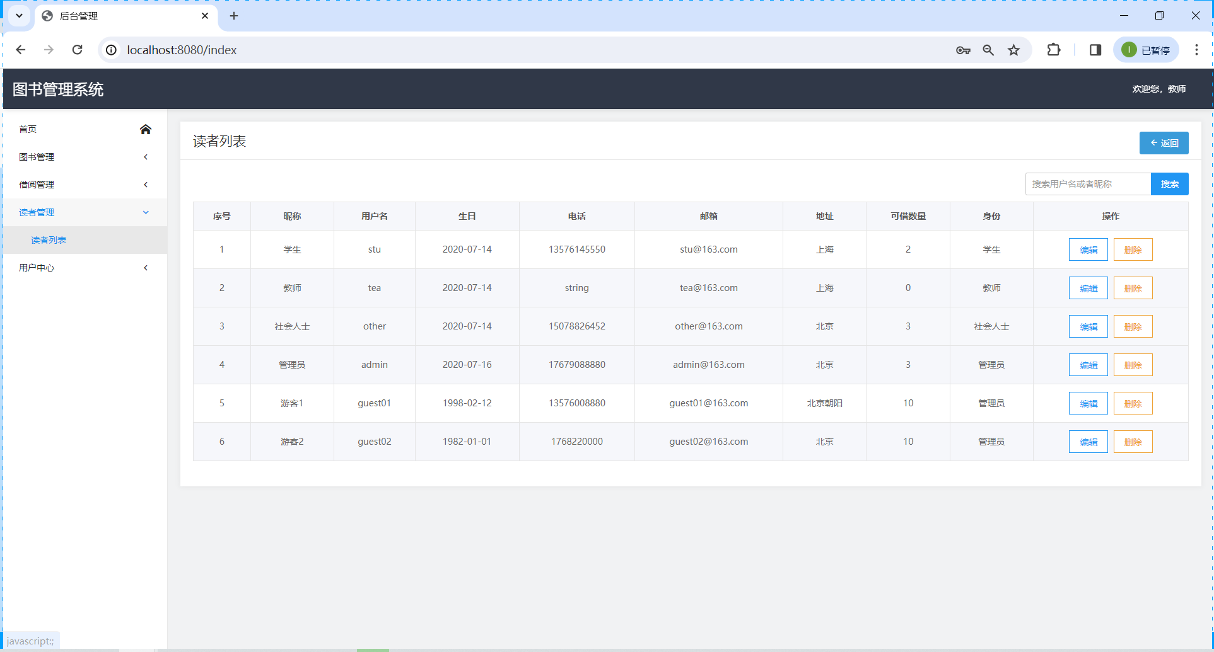
Task: Click the 返回 button at top right
Action: pos(1164,142)
